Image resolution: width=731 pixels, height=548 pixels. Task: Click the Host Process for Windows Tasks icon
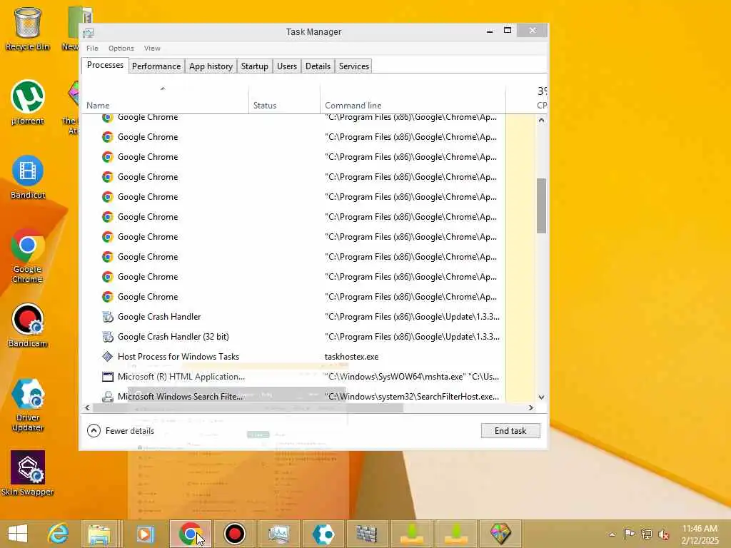pyautogui.click(x=108, y=357)
